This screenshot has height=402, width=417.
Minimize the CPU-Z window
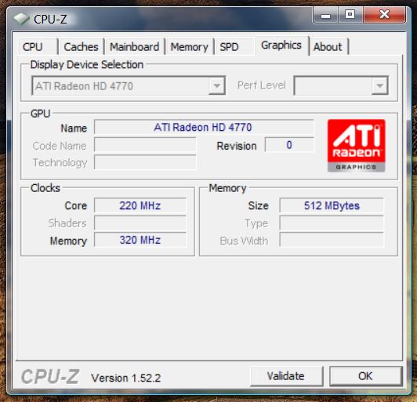(x=326, y=16)
